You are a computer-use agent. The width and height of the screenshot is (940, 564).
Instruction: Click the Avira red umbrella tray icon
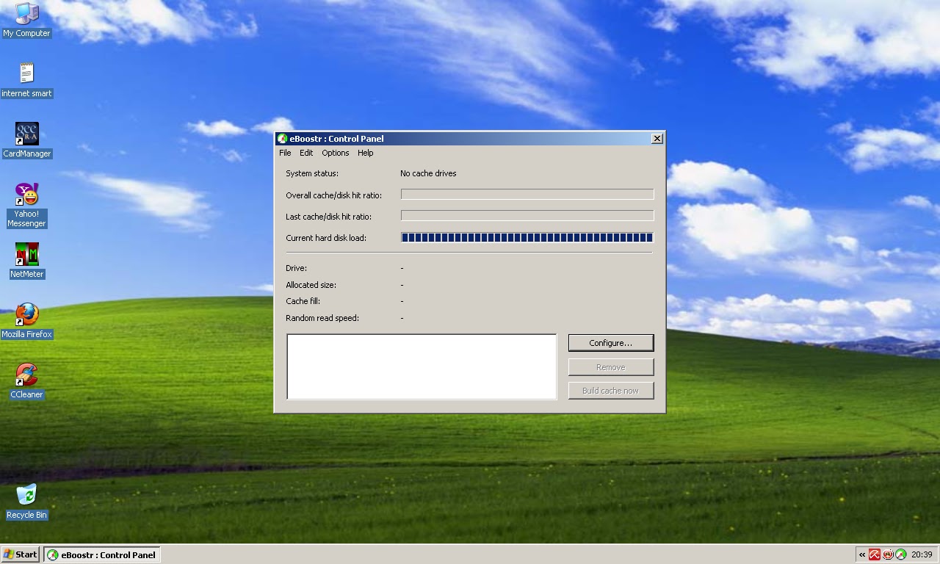pyautogui.click(x=875, y=554)
